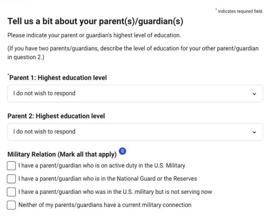The image size is (277, 219).
Task: Click the Military Relation section heading
Action: coord(62,154)
